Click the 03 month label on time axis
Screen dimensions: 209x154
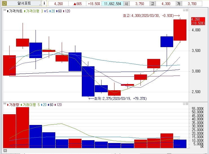(5, 151)
